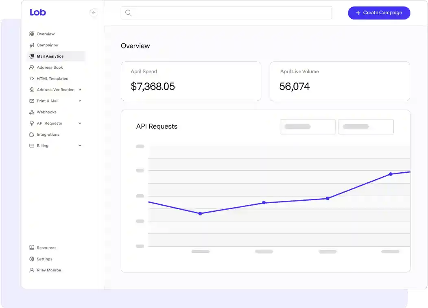Switch to the Campaigns sidebar item
The height and width of the screenshot is (308, 428).
coord(47,45)
